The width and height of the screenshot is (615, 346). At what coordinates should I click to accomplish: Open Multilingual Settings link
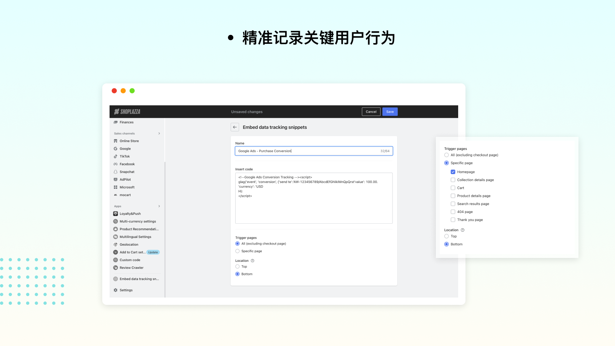pyautogui.click(x=135, y=237)
